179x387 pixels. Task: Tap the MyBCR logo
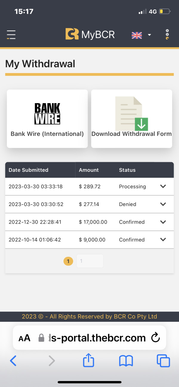[90, 34]
